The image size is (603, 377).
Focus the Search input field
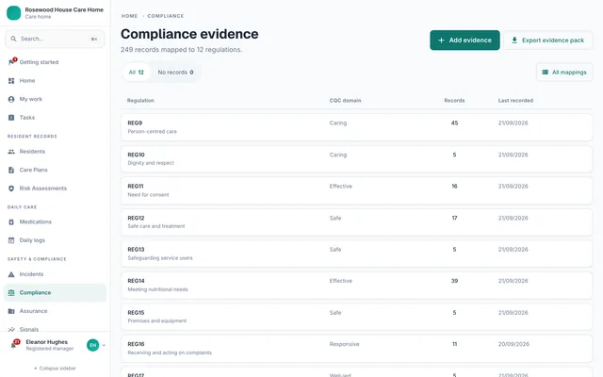pos(55,39)
